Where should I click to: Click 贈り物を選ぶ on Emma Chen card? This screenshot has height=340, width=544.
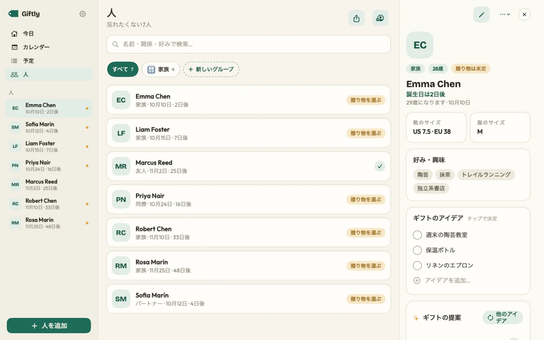[x=366, y=100]
